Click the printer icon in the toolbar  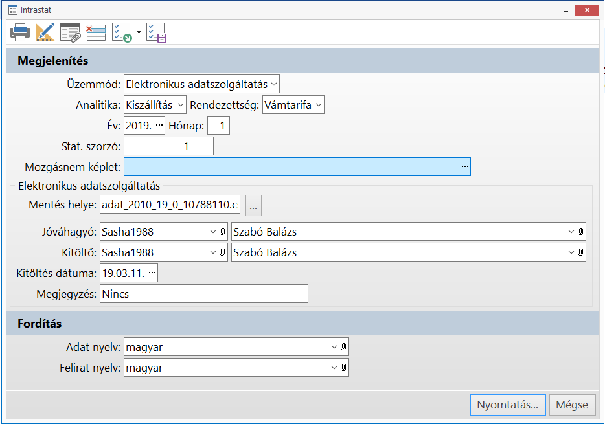coord(20,32)
